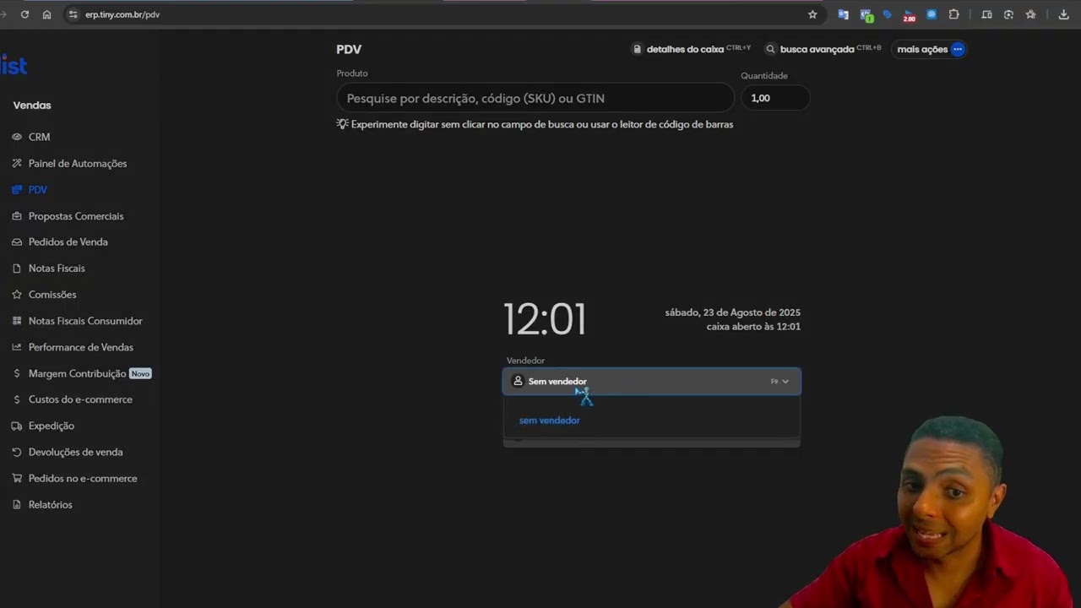Open the Vendedor dropdown chevron
Image resolution: width=1081 pixels, height=608 pixels.
[785, 382]
